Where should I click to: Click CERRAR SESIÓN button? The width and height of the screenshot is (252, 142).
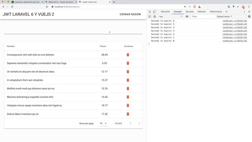click(130, 14)
